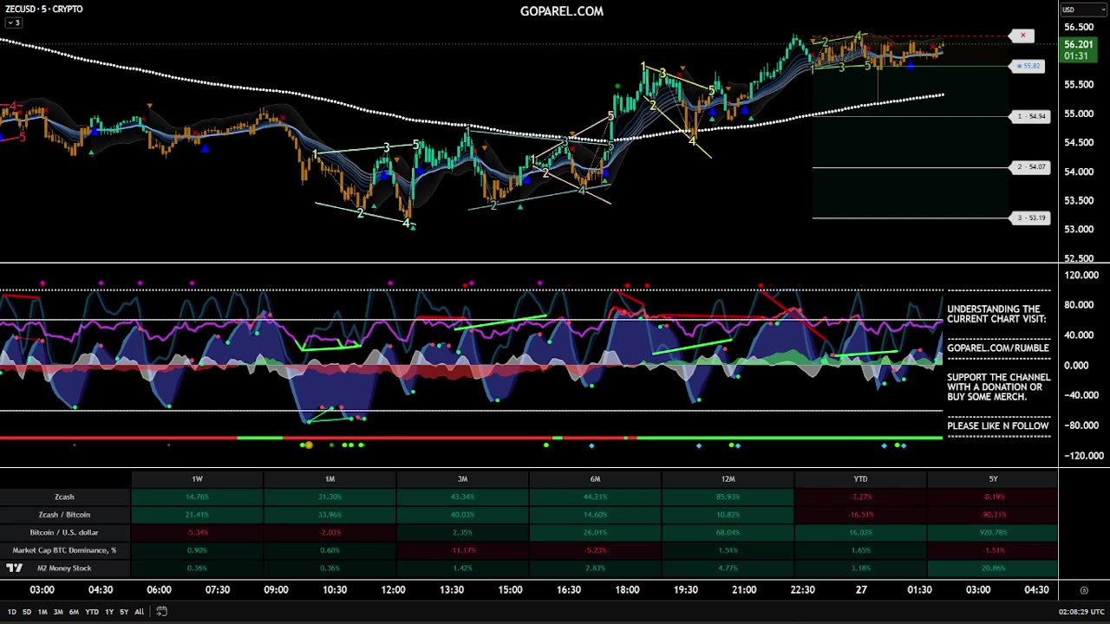Click the ZECUSD symbol title
Screen dimensions: 1110x624
coord(44,10)
